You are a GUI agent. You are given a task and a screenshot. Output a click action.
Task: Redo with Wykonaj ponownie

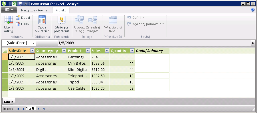pyautogui.click(x=146, y=24)
